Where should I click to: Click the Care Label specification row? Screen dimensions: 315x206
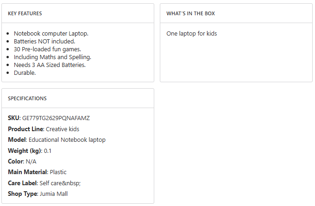[x=44, y=183]
